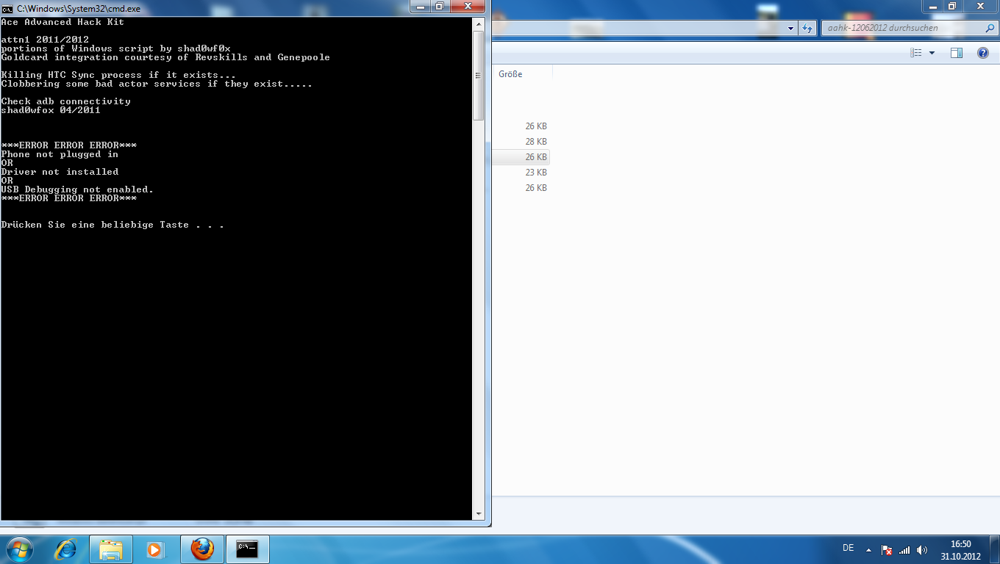1000x564 pixels.
Task: Switch to the cmd.exe taskbar button
Action: [248, 549]
